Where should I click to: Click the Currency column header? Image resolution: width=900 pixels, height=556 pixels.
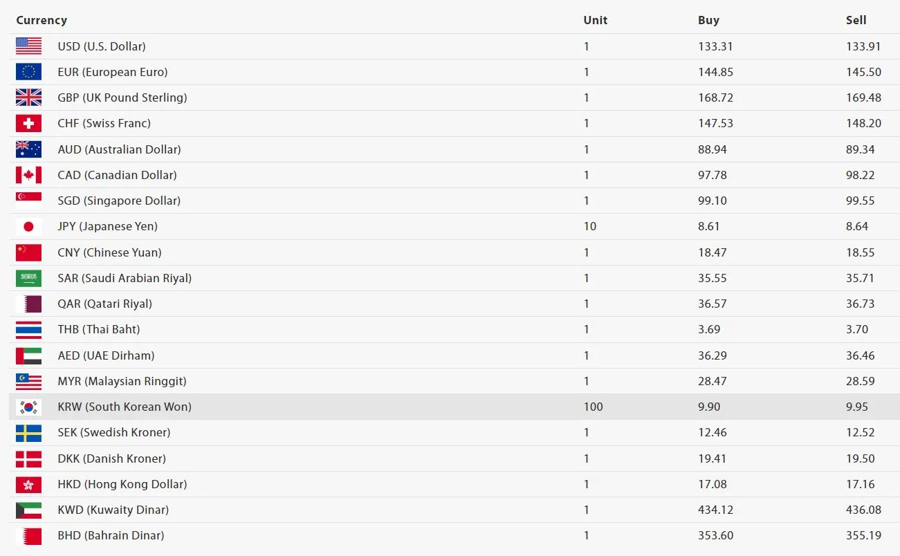tap(42, 20)
